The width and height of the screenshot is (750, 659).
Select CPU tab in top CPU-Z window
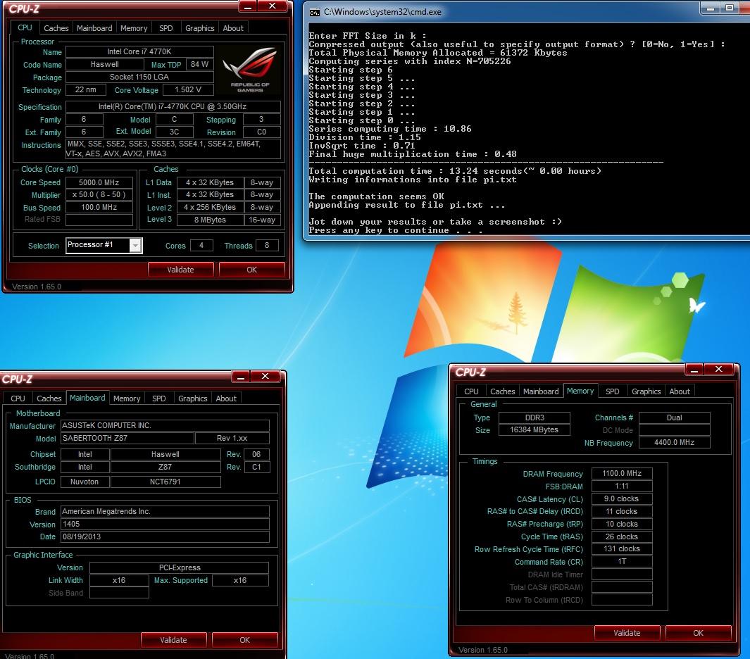click(x=25, y=27)
